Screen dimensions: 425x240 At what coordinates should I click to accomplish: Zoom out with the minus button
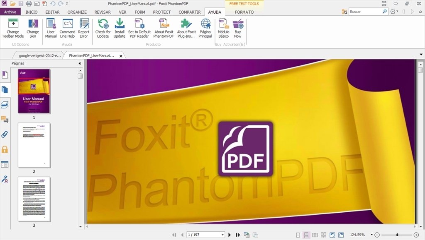377,235
